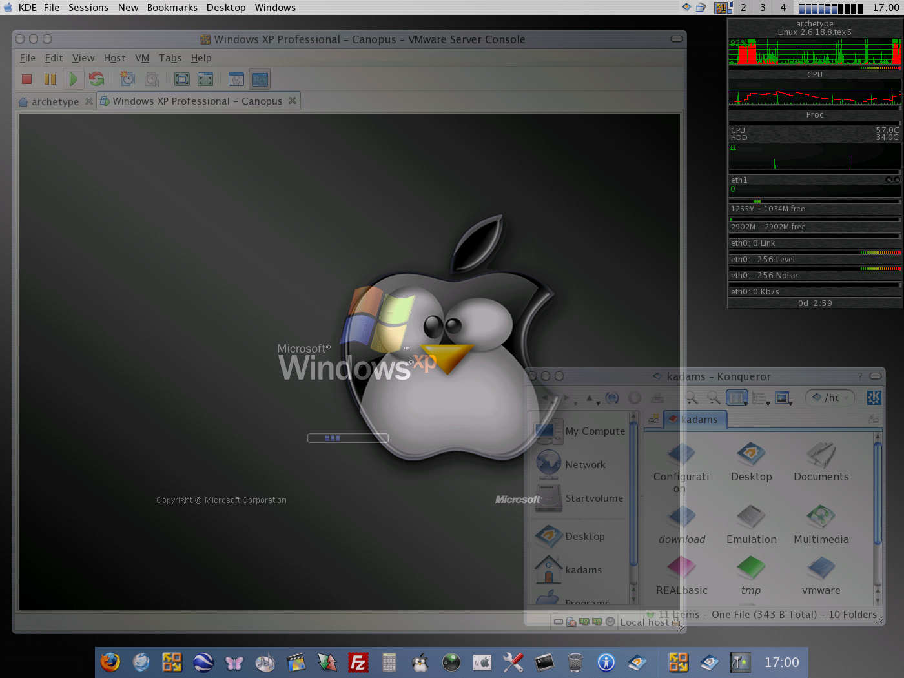The width and height of the screenshot is (904, 678).
Task: Enter full screen mode in VMware toolbar
Action: (182, 79)
